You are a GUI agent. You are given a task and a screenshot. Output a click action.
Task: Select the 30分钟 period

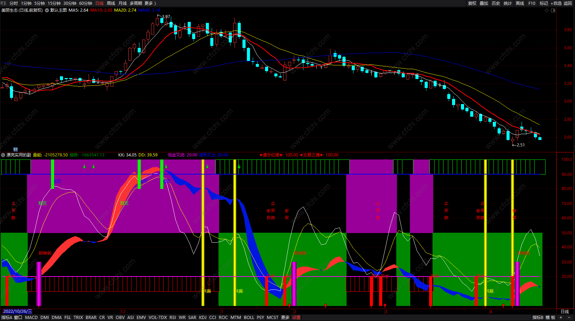(x=70, y=3)
